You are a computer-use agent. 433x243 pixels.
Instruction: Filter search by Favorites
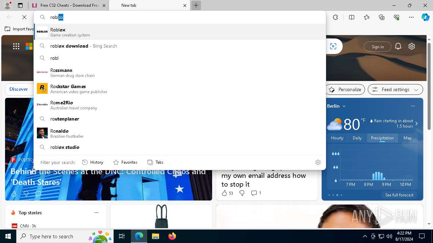coord(125,162)
